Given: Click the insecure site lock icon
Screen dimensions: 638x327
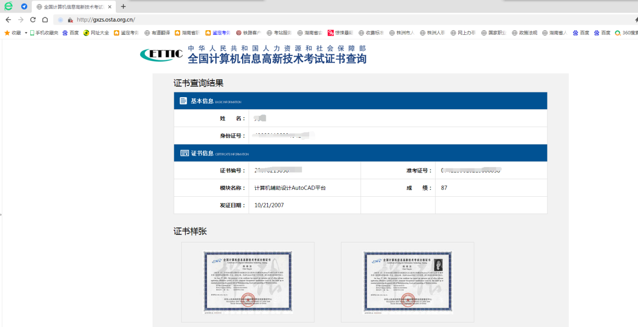Looking at the screenshot, I should point(70,20).
